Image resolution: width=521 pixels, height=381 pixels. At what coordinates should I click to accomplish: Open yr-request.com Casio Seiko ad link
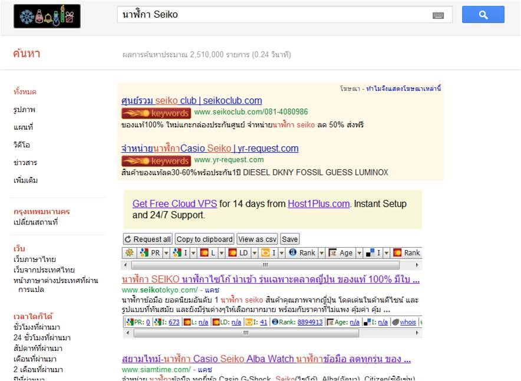point(210,148)
